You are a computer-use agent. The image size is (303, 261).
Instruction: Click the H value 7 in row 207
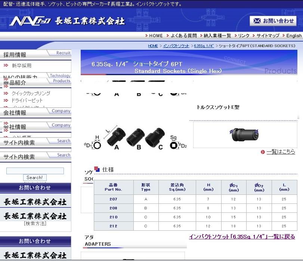pyautogui.click(x=208, y=199)
